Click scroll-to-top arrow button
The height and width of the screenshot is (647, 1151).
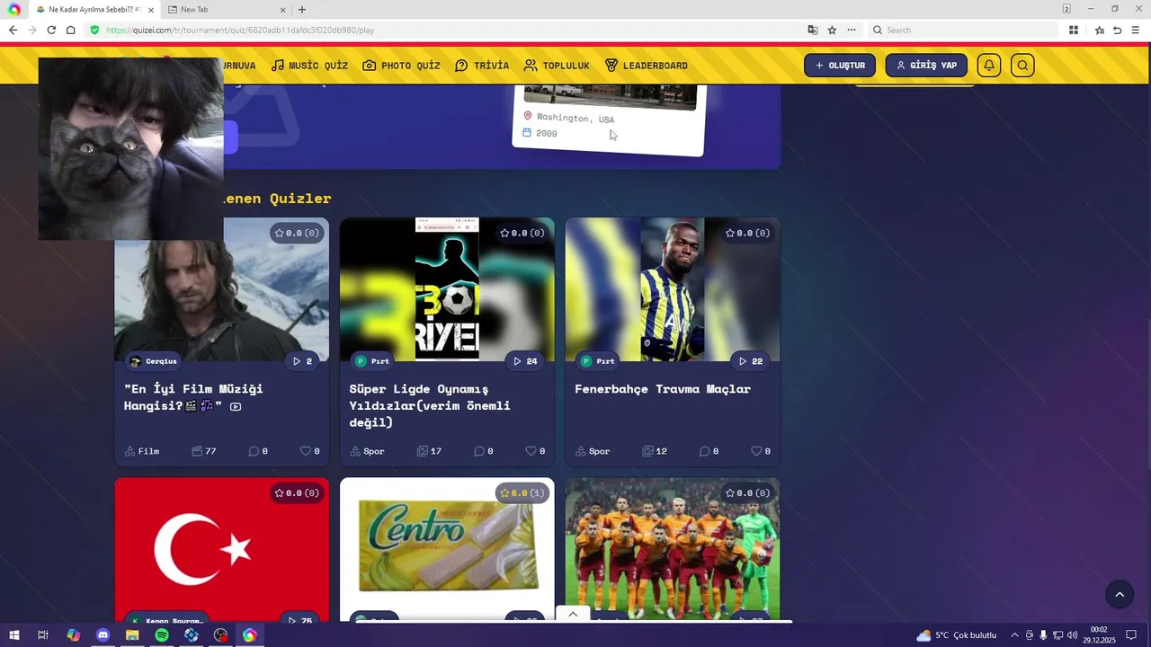click(x=1120, y=595)
